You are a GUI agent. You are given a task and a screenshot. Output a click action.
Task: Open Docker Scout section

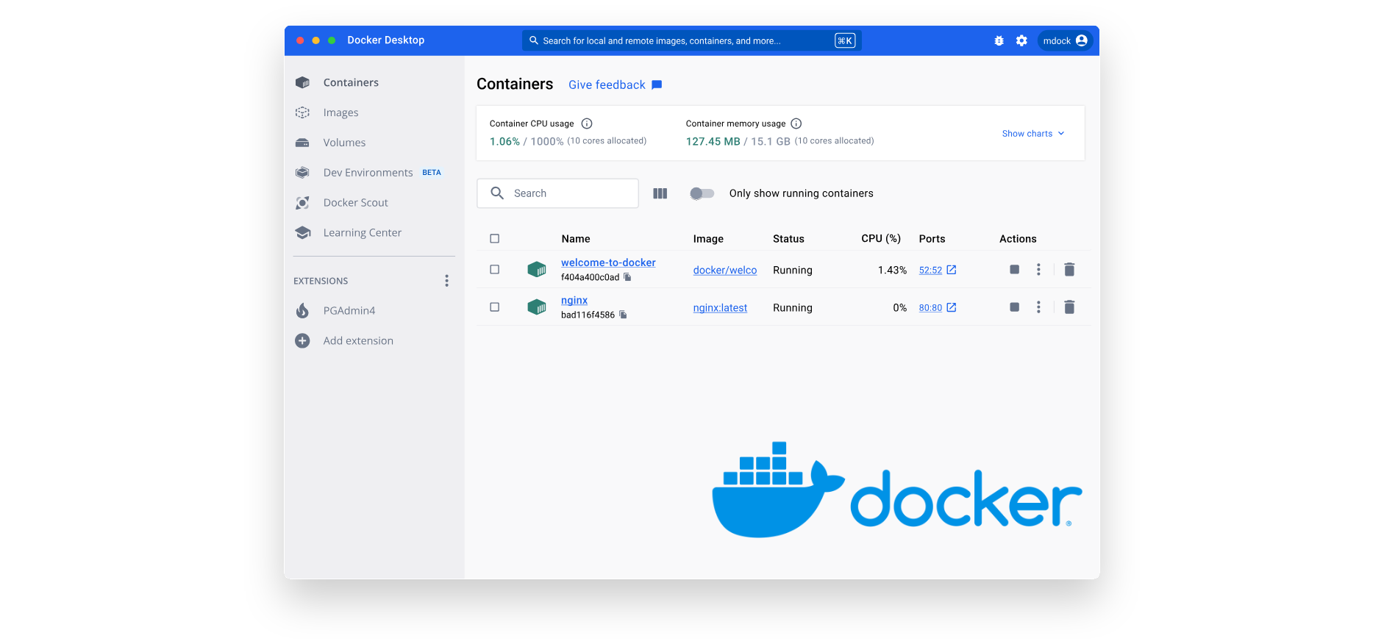[355, 203]
